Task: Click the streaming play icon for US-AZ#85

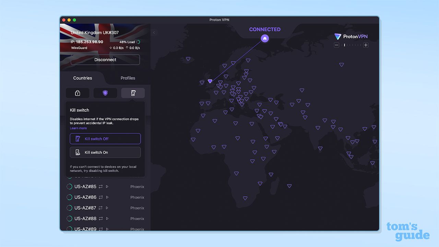Action: [107, 187]
